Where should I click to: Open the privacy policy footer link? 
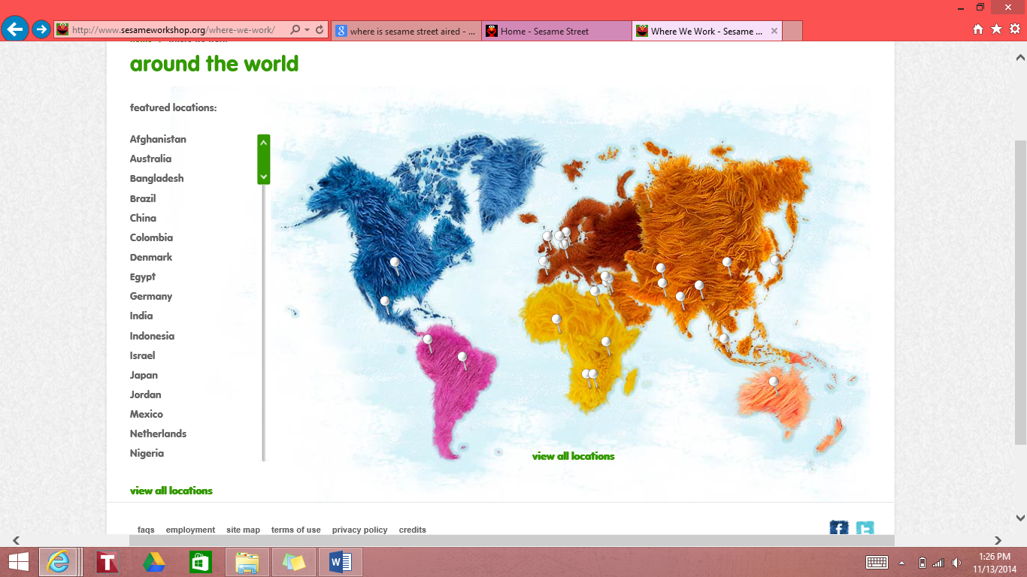[x=359, y=530]
